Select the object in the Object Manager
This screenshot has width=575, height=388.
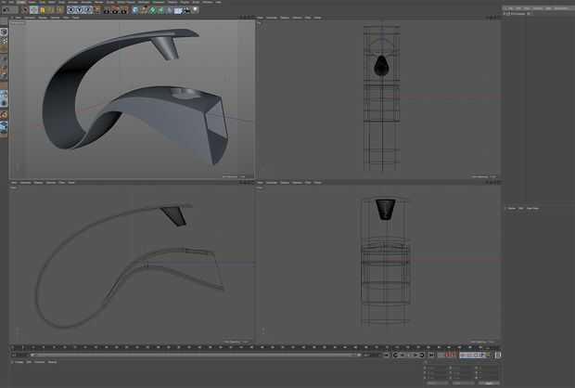[x=519, y=14]
